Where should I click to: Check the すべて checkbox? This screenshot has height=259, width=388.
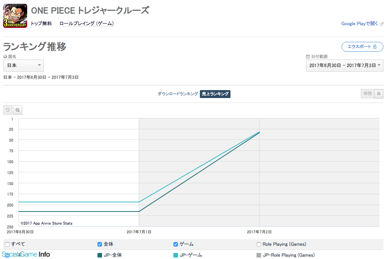point(7,244)
